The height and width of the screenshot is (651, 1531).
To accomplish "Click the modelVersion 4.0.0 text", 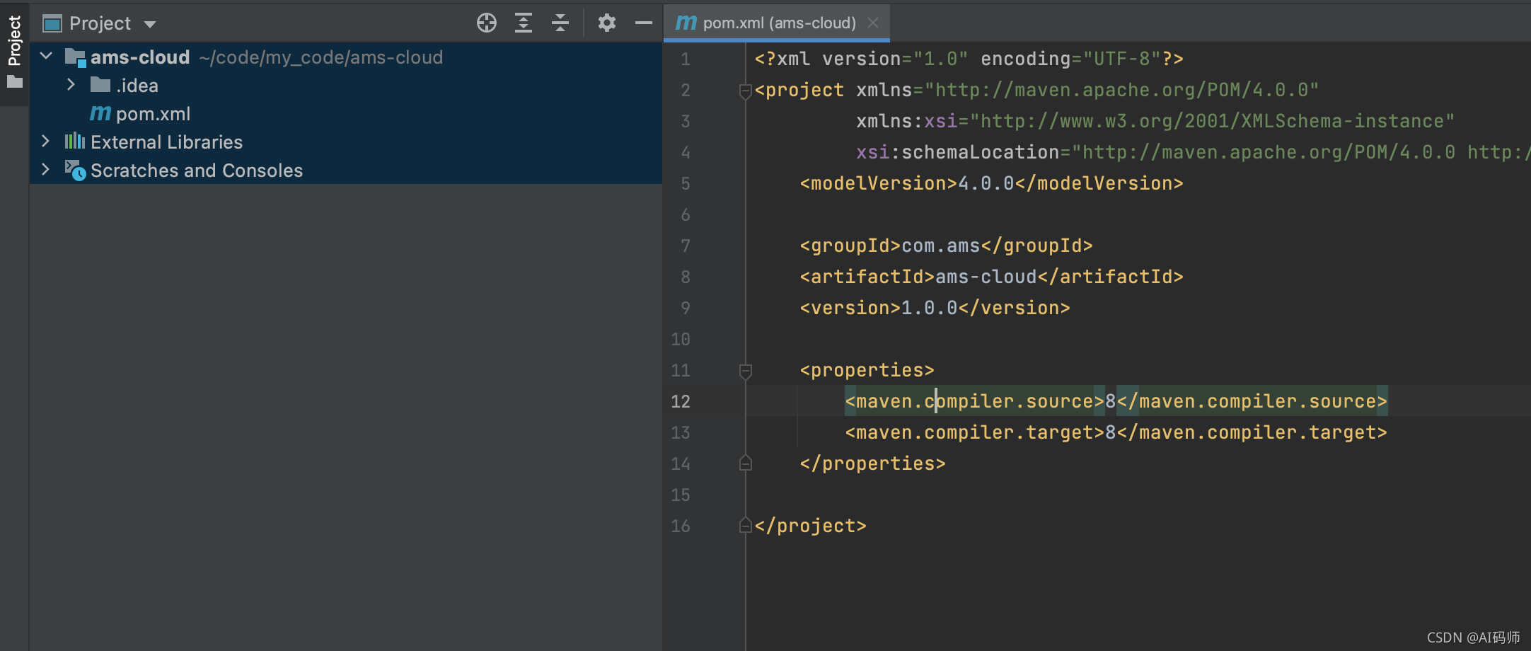I will click(x=986, y=183).
